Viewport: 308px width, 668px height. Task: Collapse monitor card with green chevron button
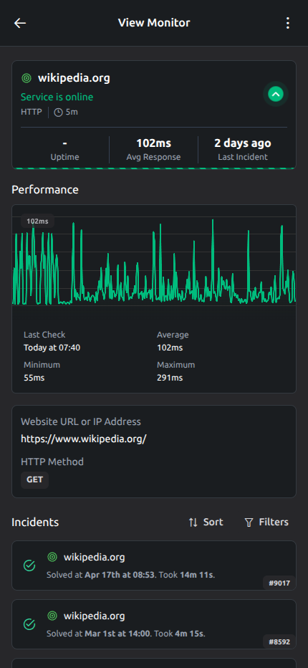coord(276,94)
